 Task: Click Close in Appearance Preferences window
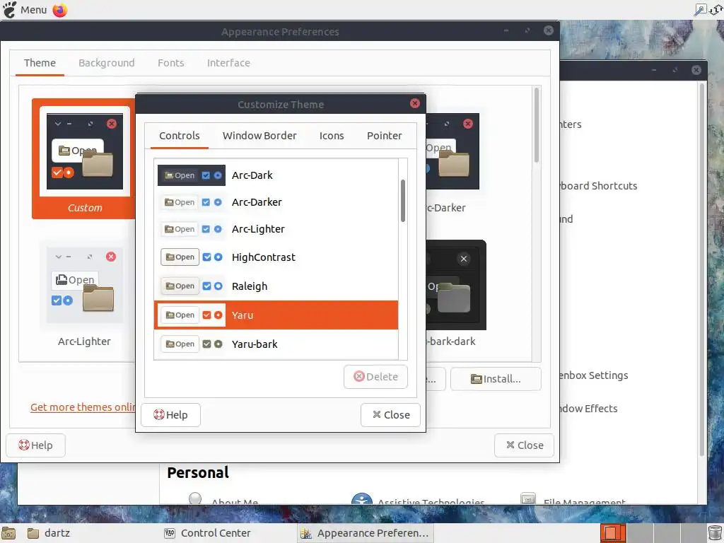pos(524,445)
